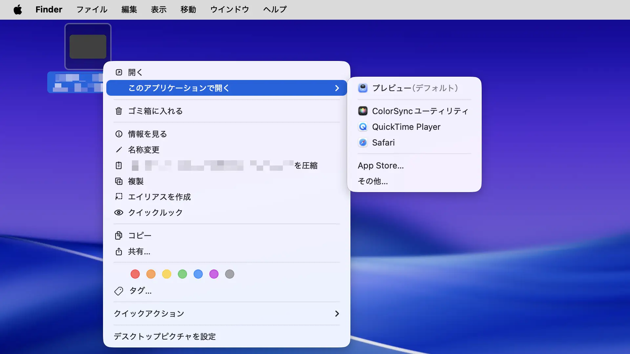The height and width of the screenshot is (354, 630).
Task: Click the Safari compass icon
Action: (x=363, y=142)
